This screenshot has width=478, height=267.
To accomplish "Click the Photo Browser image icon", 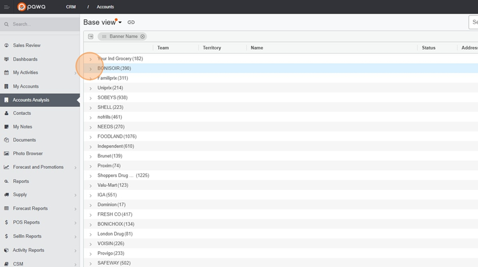I will (x=6, y=153).
